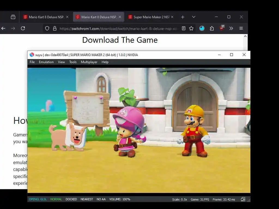This screenshot has width=279, height=209.
Task: Open the View menu in suyu
Action: click(x=61, y=62)
